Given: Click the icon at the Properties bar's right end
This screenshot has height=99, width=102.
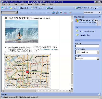Looking at the screenshot, I should 99,94.
